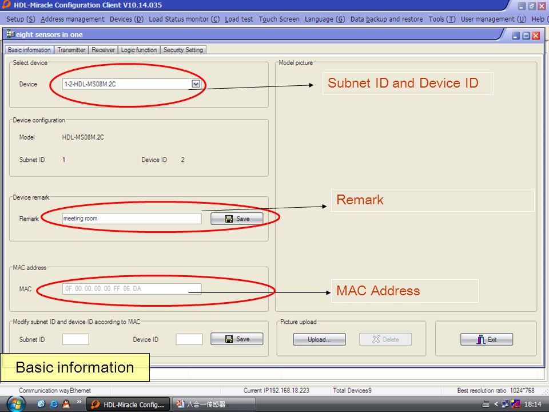This screenshot has height=412, width=549.
Task: Open Address management menu
Action: [x=73, y=19]
